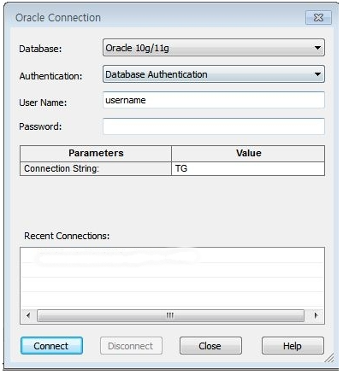Click the window resize grip corner
The width and height of the screenshot is (343, 375).
point(329,358)
